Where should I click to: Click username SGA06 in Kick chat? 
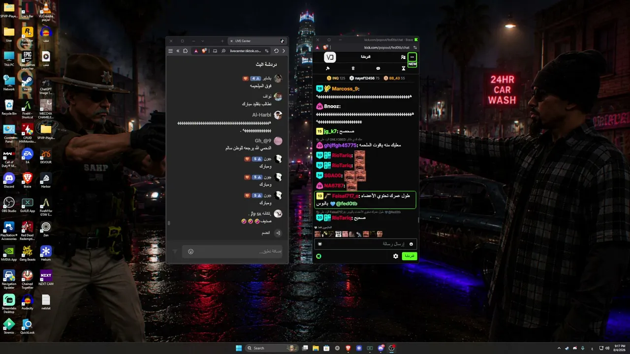point(333,176)
